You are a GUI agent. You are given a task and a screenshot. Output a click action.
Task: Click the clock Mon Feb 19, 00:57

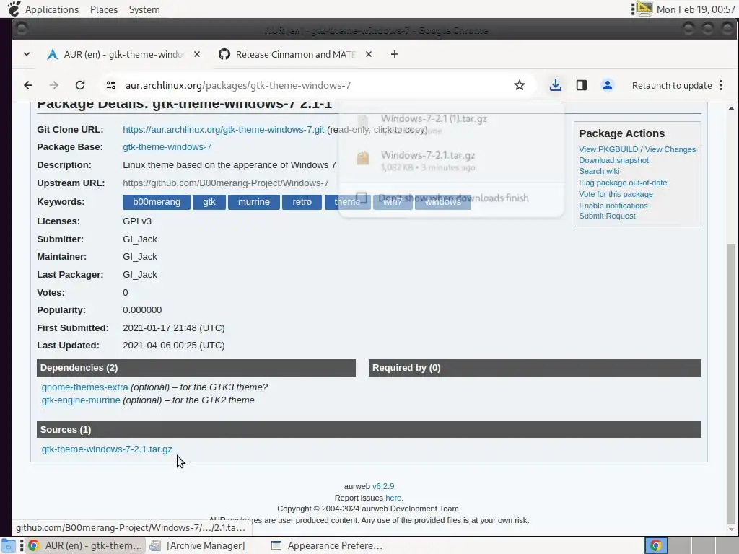[x=696, y=9]
